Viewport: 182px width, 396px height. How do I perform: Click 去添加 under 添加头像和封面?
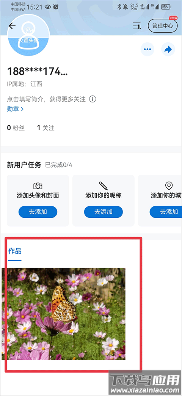38,212
